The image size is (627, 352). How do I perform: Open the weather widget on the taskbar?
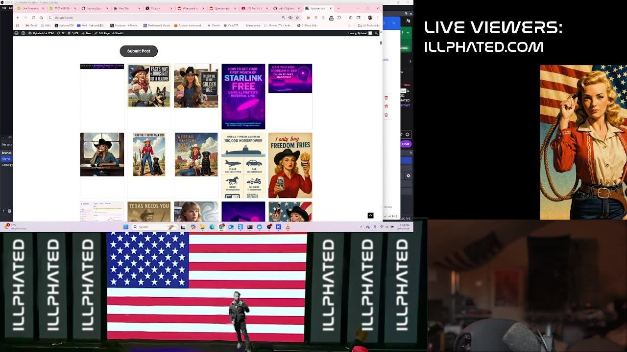click(x=15, y=227)
